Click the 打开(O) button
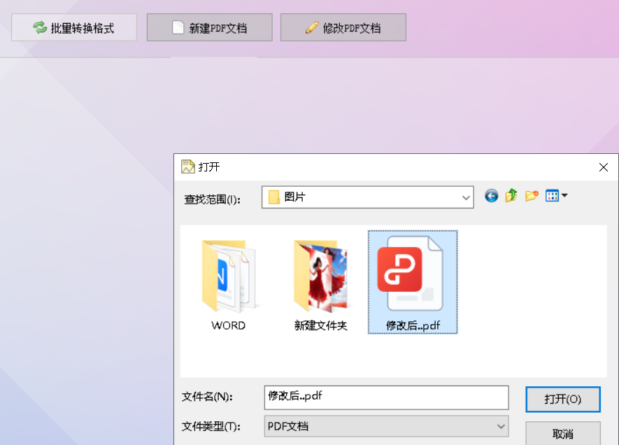 563,400
